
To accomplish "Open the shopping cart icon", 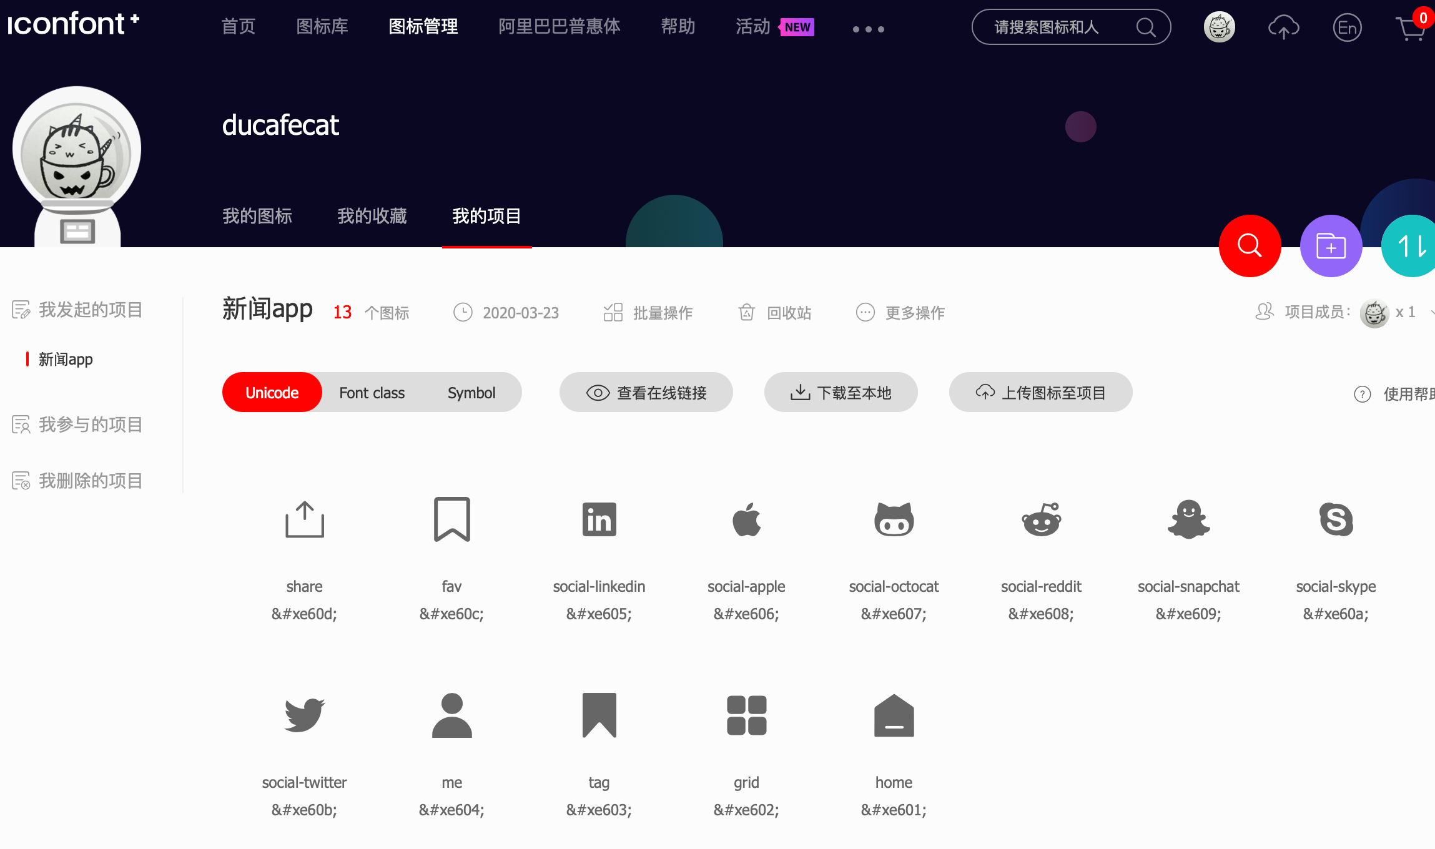I will pos(1411,29).
